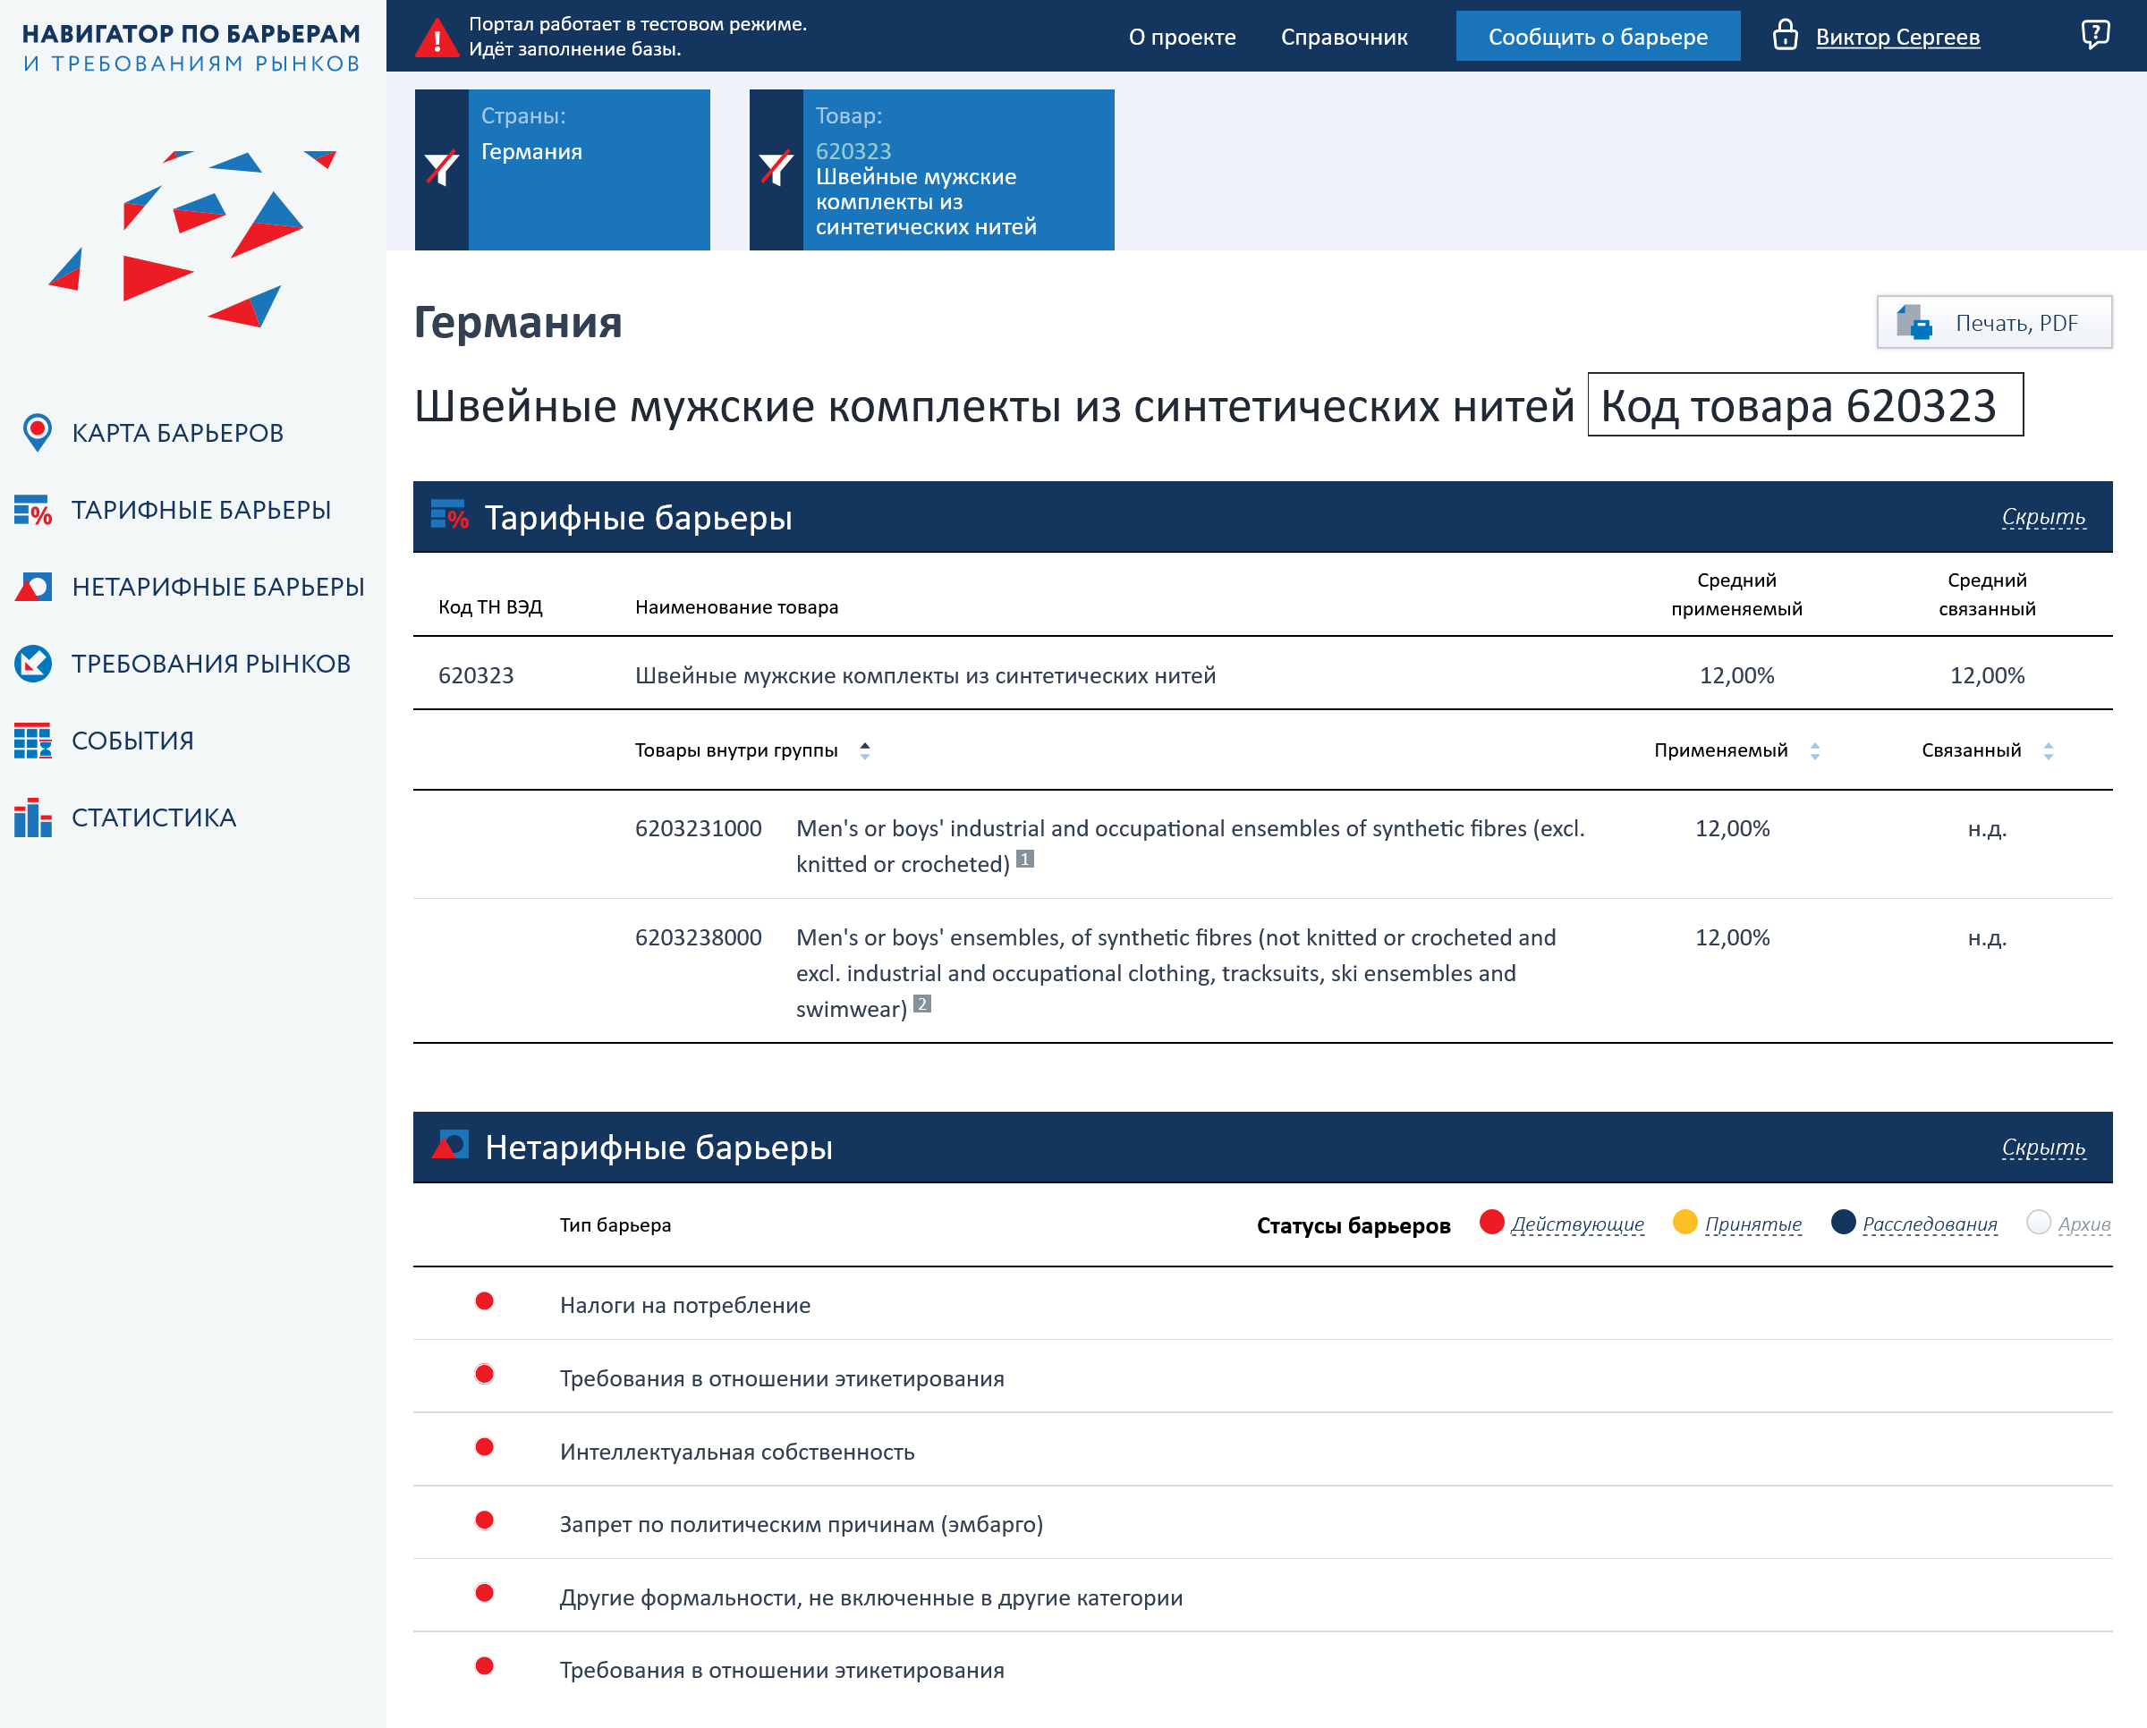
Task: Click the Требования рынков arrow icon
Action: pyautogui.click(x=33, y=663)
